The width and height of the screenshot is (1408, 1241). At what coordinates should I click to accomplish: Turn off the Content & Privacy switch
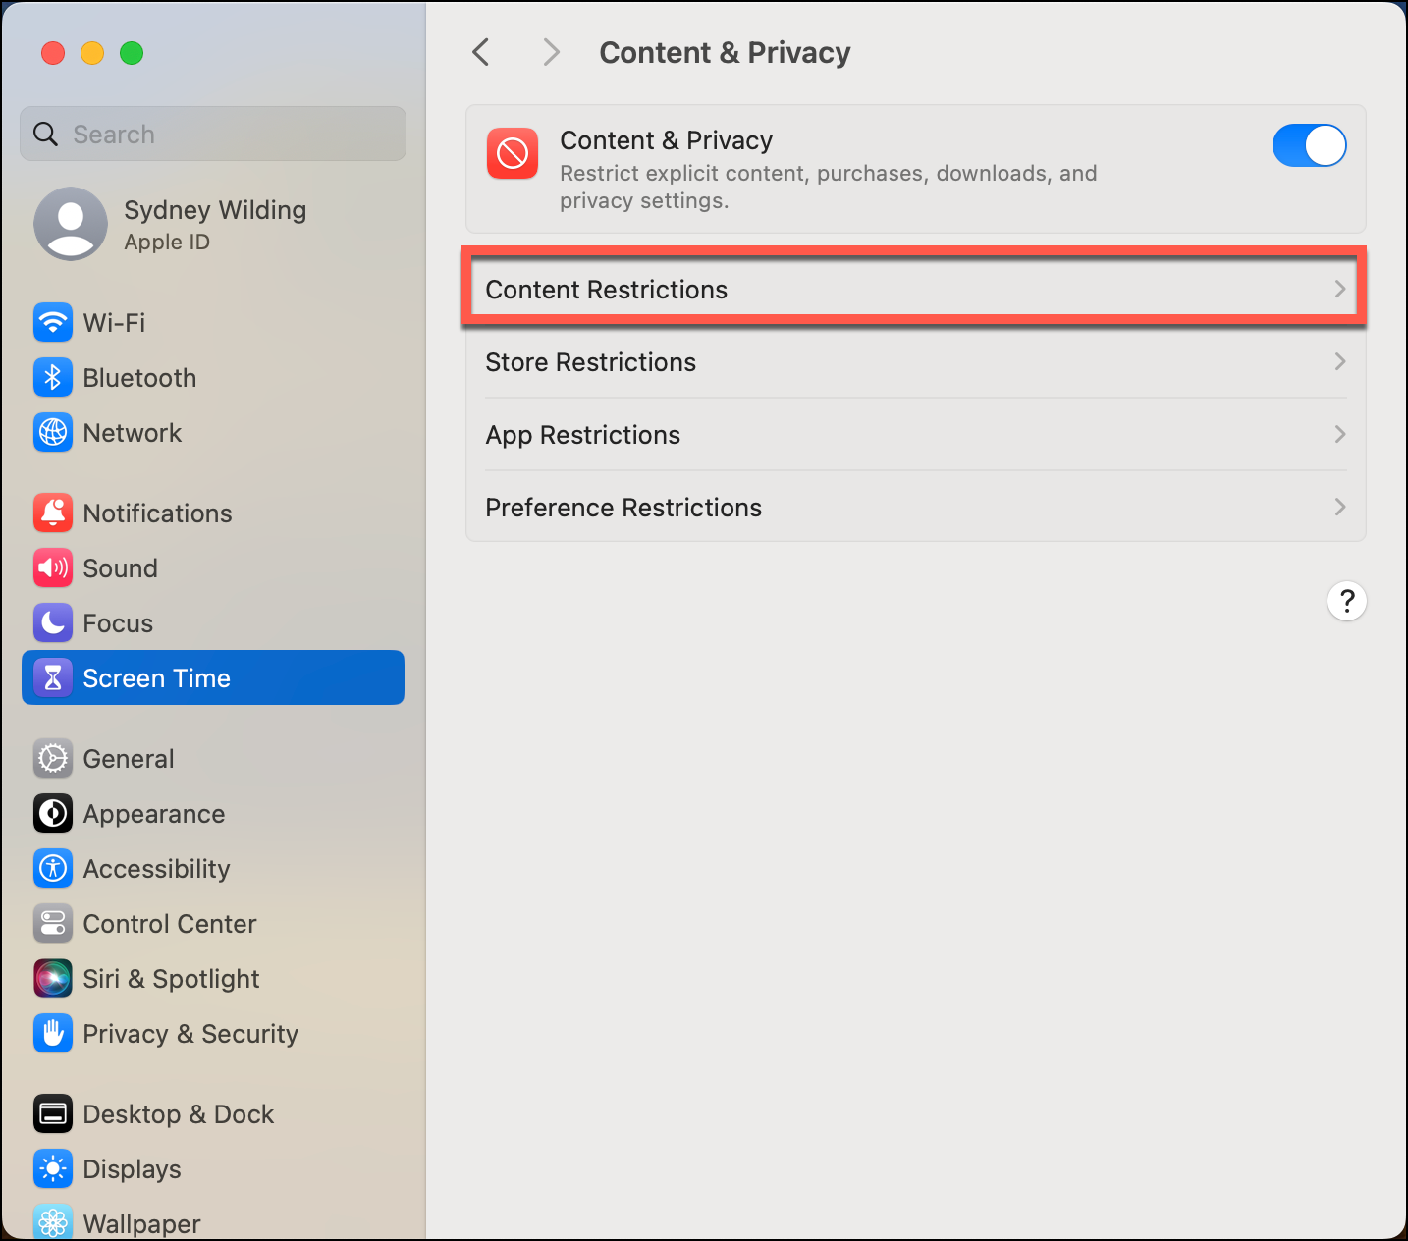coord(1309,146)
